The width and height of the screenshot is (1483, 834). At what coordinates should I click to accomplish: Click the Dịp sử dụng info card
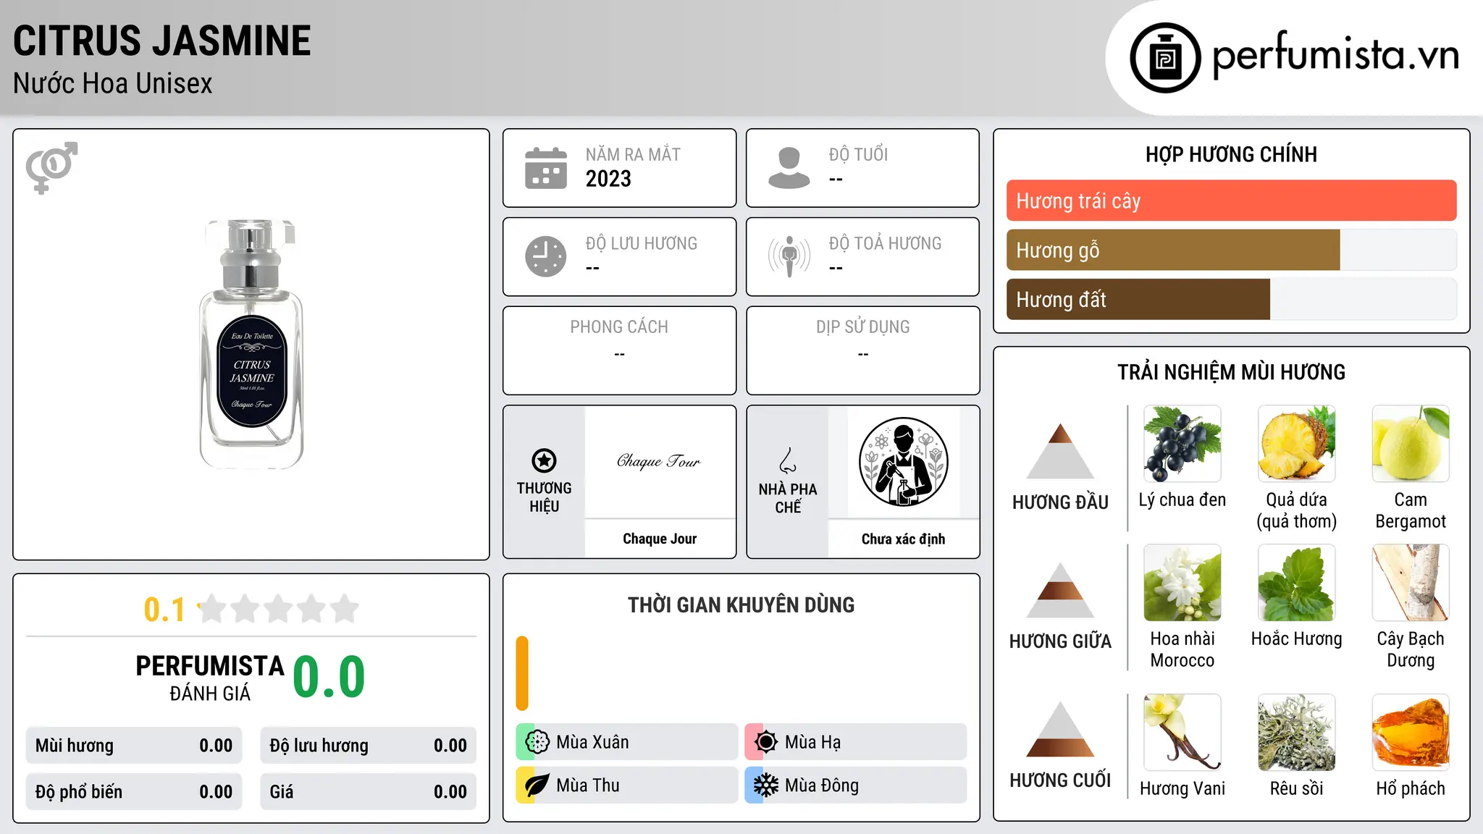click(862, 350)
